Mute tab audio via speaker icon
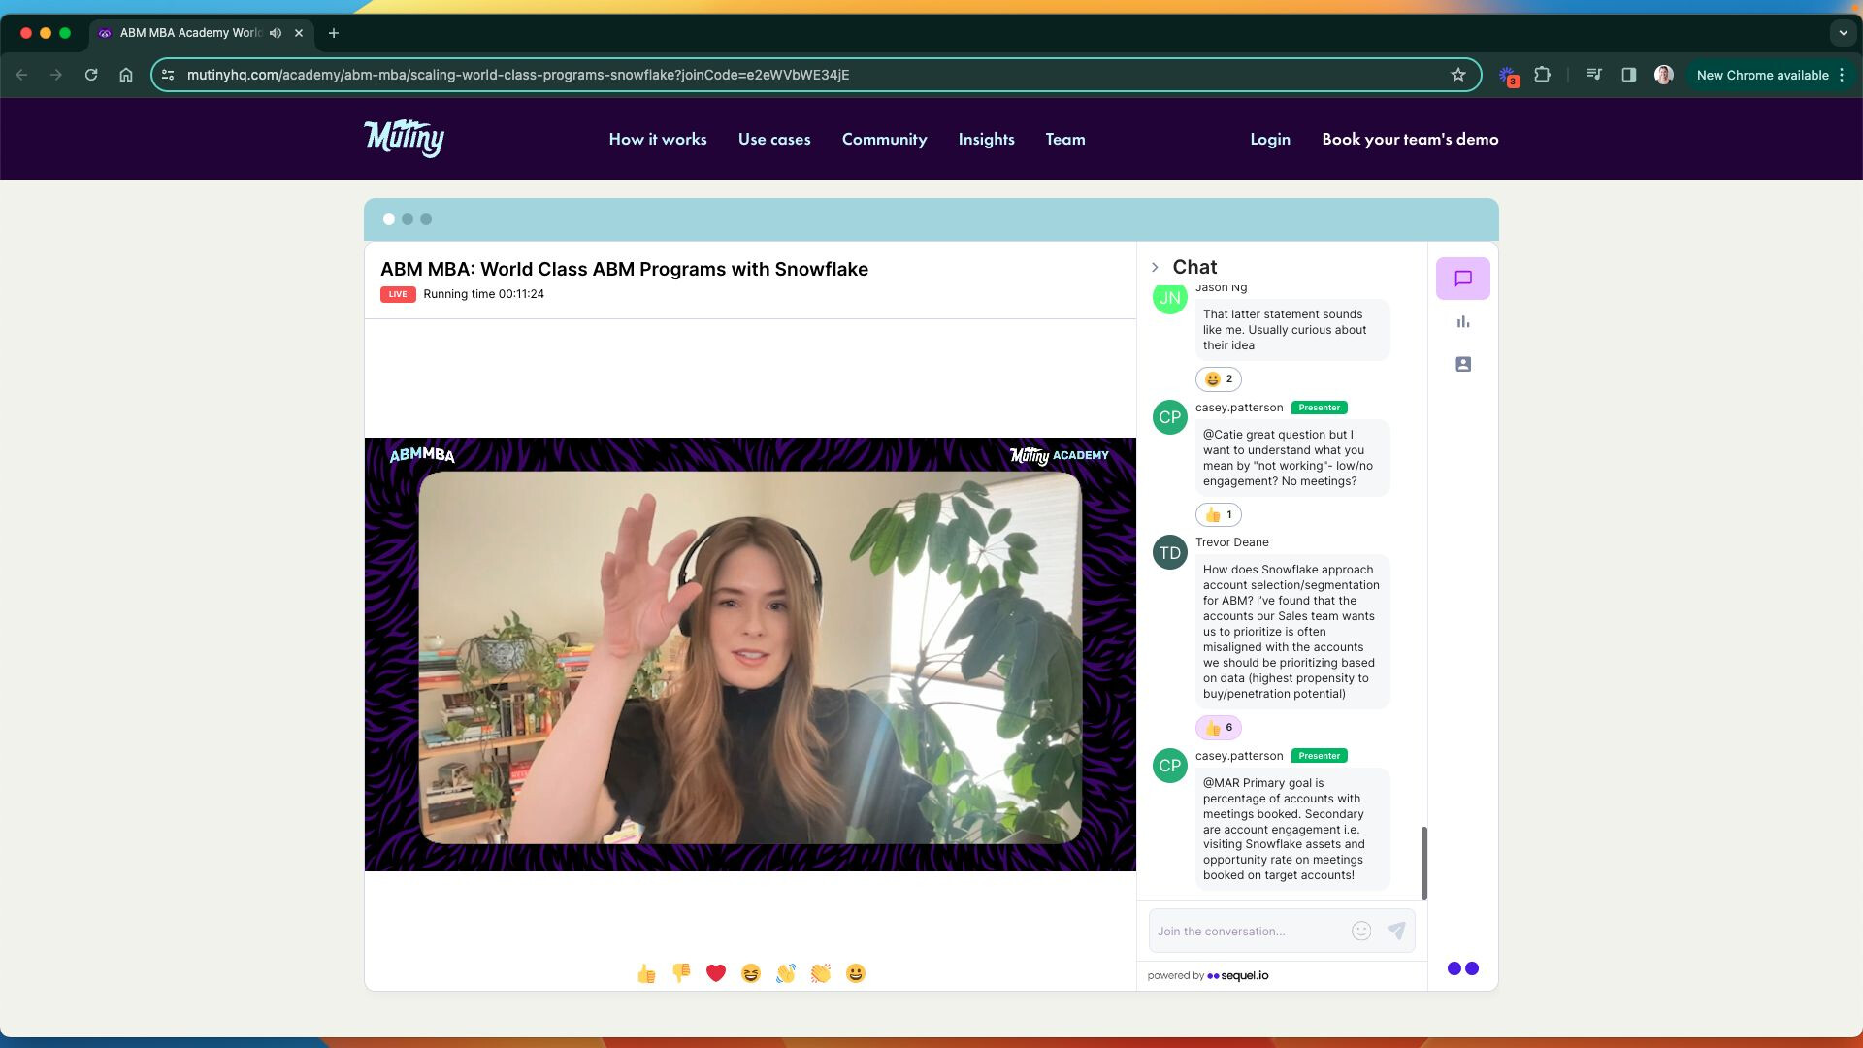Screen dimensions: 1863x1048 coord(276,33)
